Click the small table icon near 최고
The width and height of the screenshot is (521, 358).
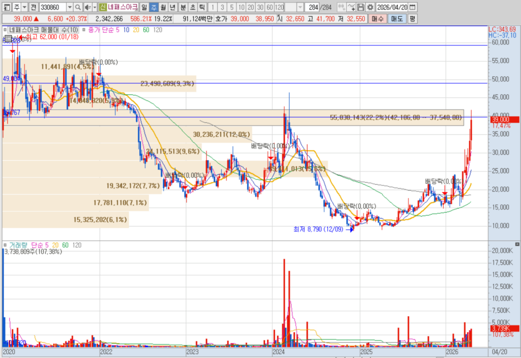pos(8,39)
